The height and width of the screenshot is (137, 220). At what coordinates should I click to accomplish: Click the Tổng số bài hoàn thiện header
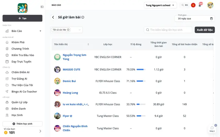click(x=184, y=44)
